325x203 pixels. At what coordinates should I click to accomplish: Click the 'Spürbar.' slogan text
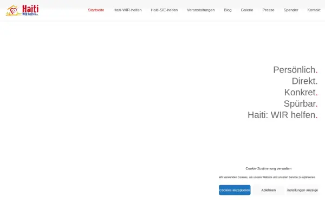(301, 103)
